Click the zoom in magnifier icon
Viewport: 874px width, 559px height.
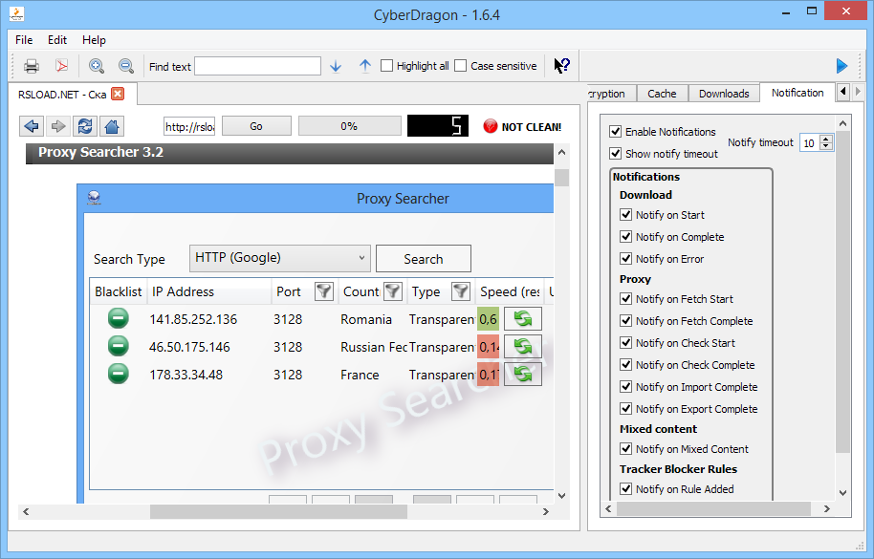point(97,66)
